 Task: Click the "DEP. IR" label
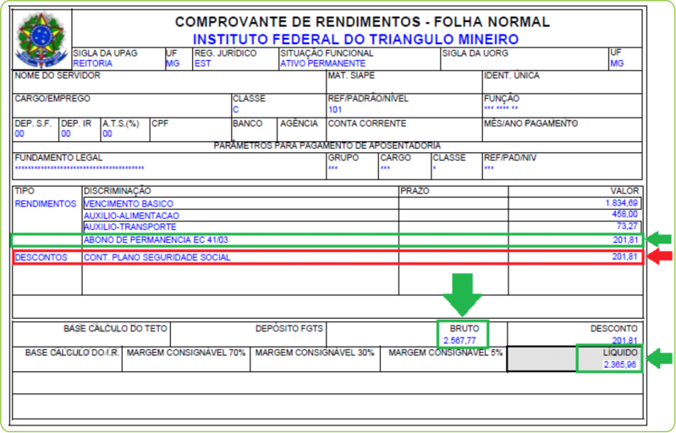coord(76,123)
